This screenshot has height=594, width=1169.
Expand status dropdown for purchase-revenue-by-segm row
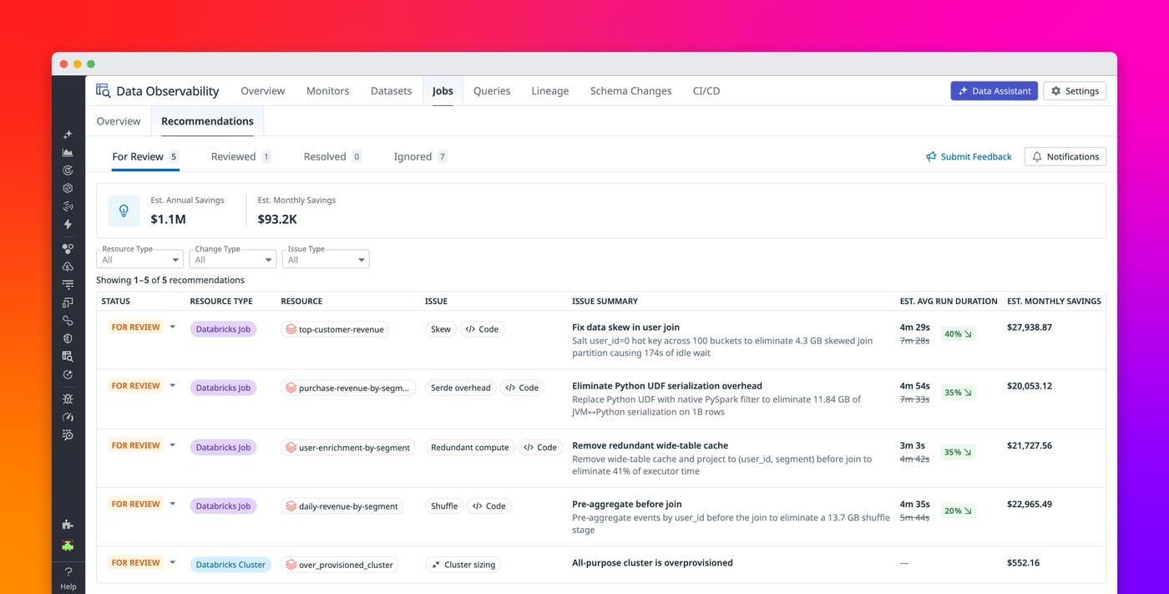pyautogui.click(x=173, y=386)
